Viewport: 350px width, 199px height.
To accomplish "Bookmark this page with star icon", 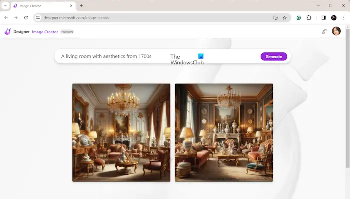I will (285, 18).
